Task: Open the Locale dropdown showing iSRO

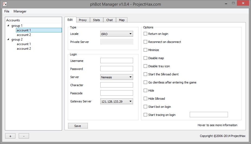Action: coord(117,34)
